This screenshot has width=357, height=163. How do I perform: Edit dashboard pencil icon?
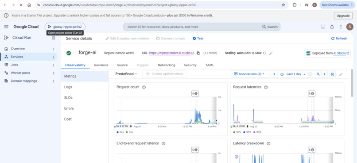341,74
